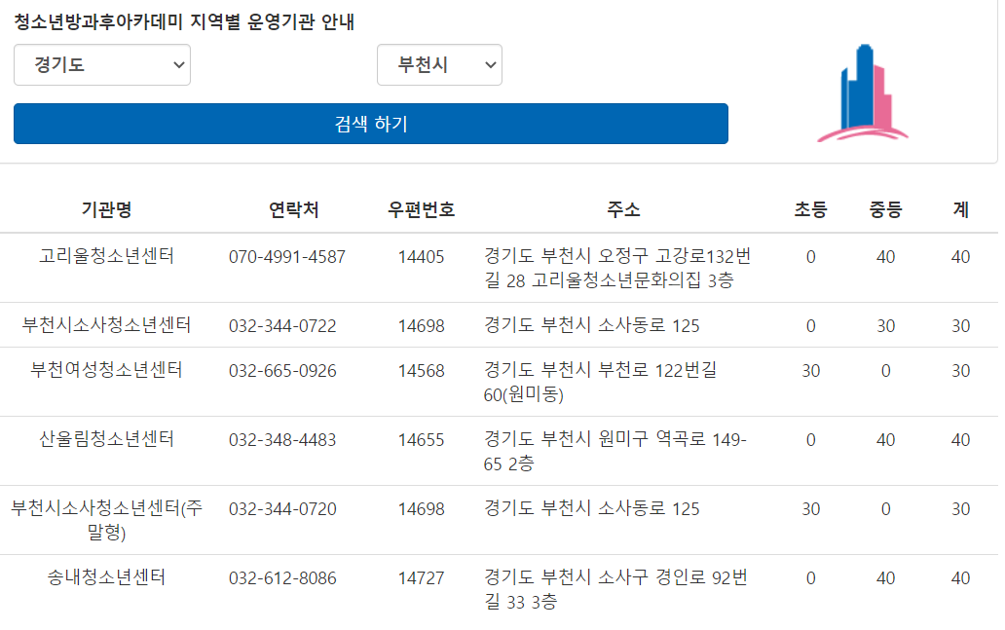Click 부천시소사청소년센터(주말형) institution name

tap(106, 520)
